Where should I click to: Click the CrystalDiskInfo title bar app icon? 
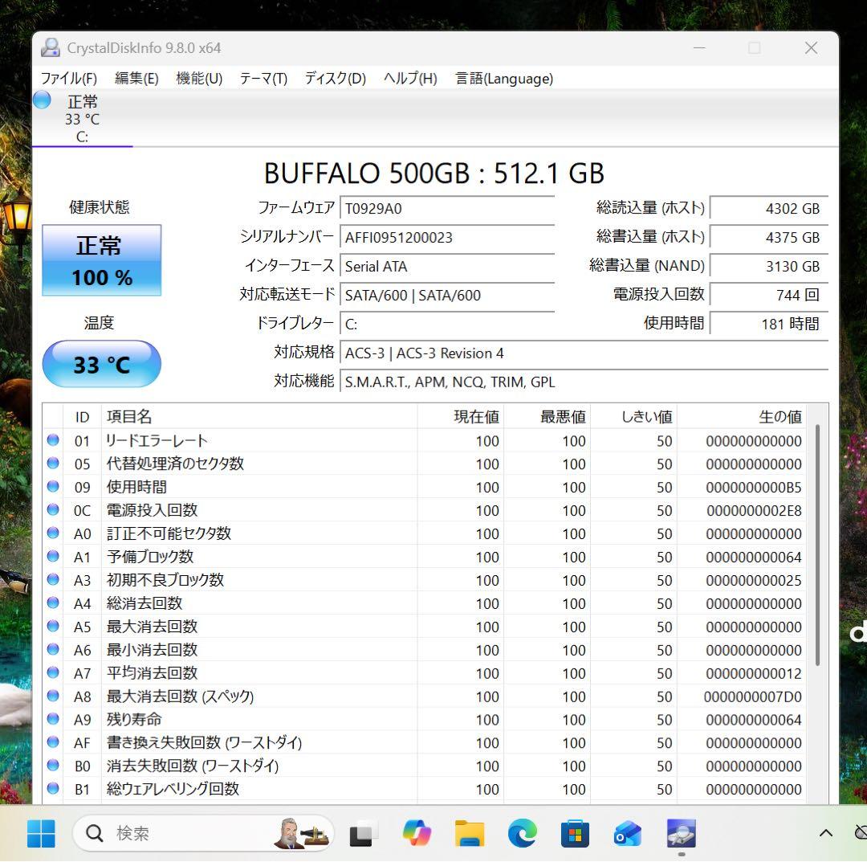click(51, 47)
